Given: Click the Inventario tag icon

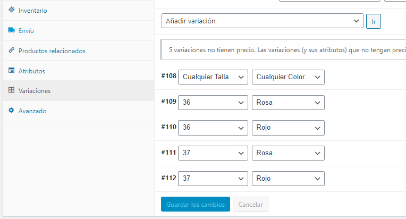Looking at the screenshot, I should (x=11, y=10).
